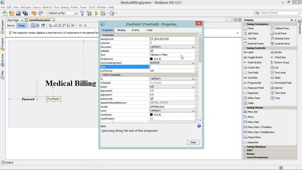Click the properties list scroll down arrow
The image size is (302, 170).
(x=200, y=120)
